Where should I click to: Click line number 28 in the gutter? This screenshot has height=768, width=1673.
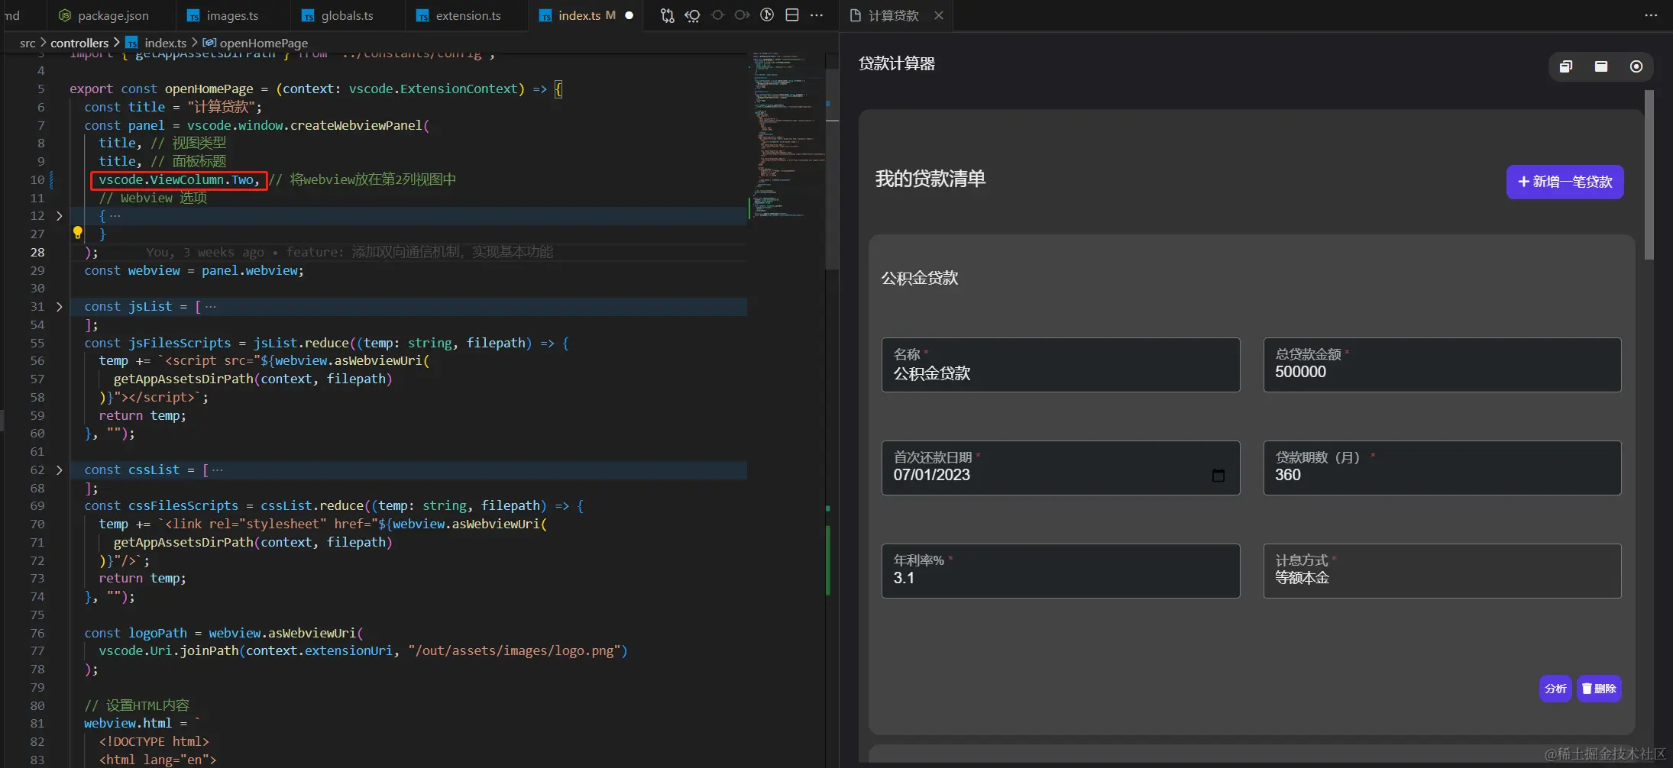coord(37,252)
